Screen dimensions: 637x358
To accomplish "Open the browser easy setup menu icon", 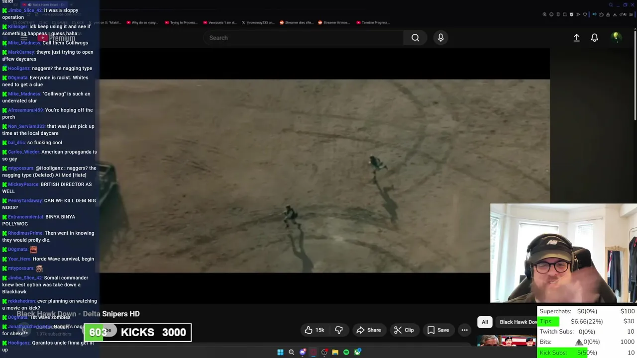I will click(x=631, y=14).
